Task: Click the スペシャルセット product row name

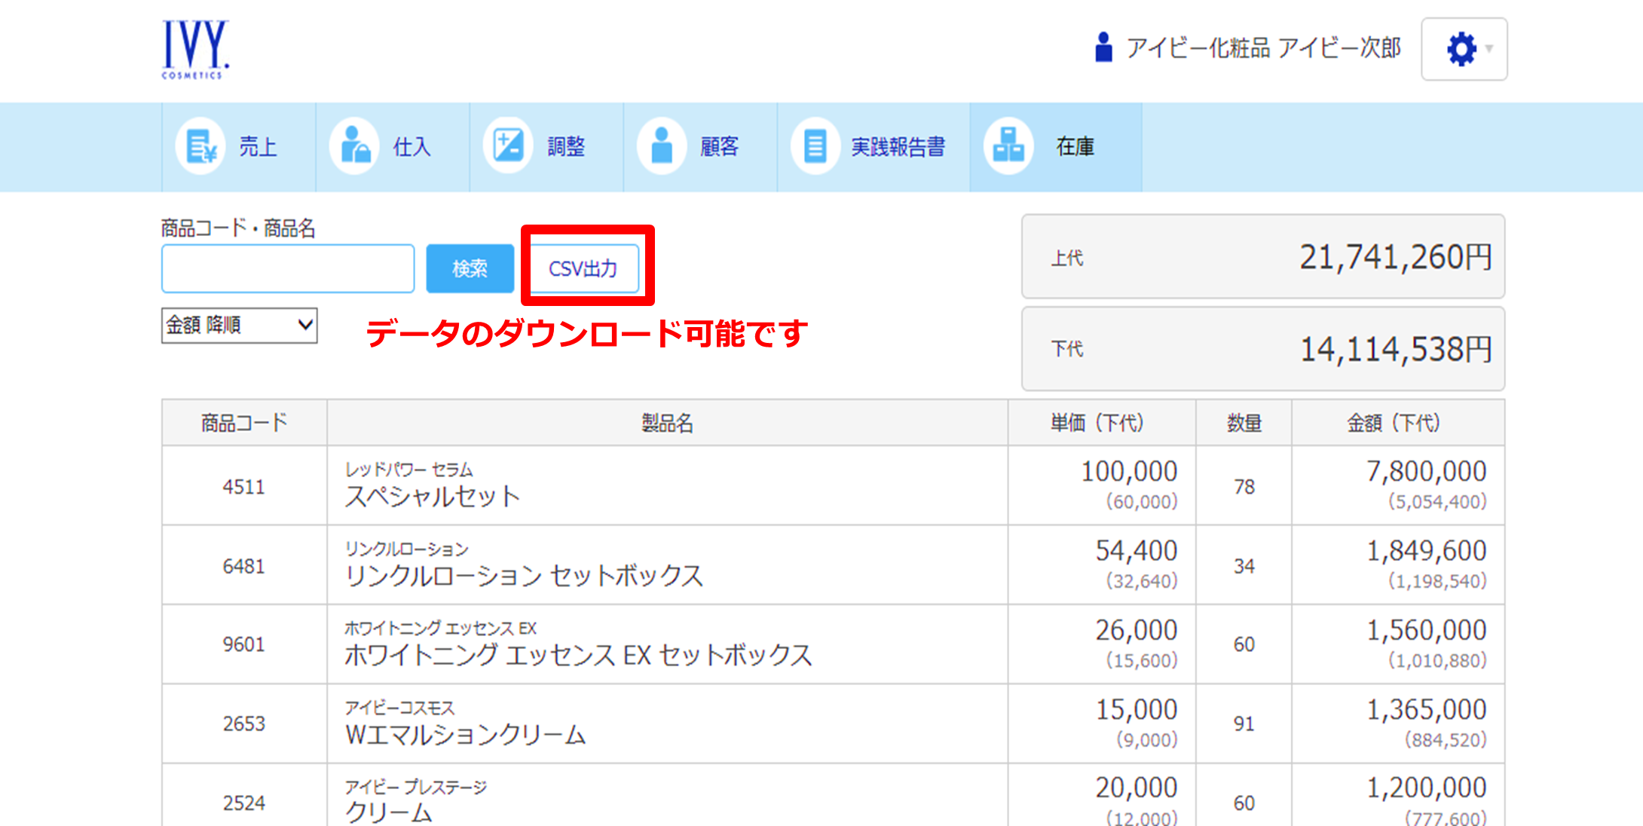Action: click(433, 496)
